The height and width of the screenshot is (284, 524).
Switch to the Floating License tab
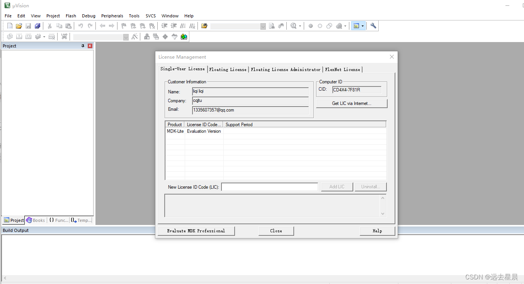point(228,69)
